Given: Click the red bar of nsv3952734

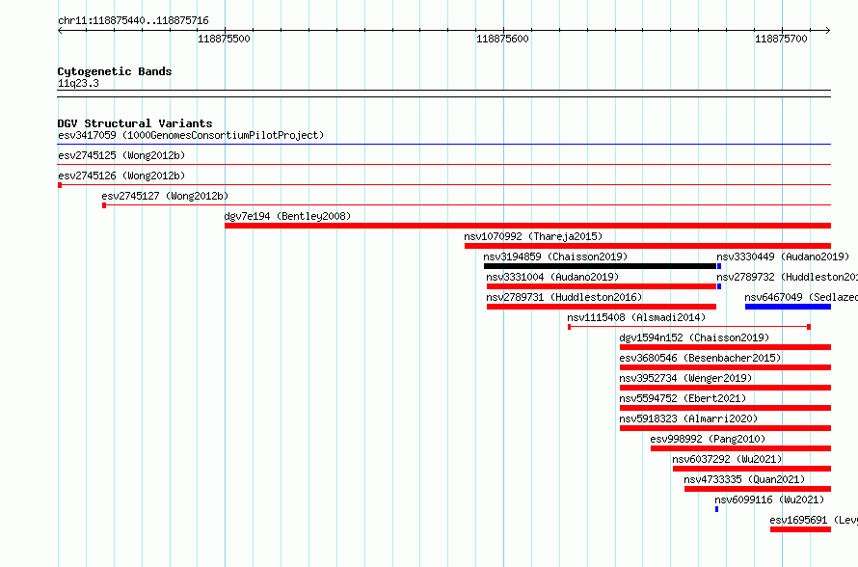Looking at the screenshot, I should [x=725, y=388].
